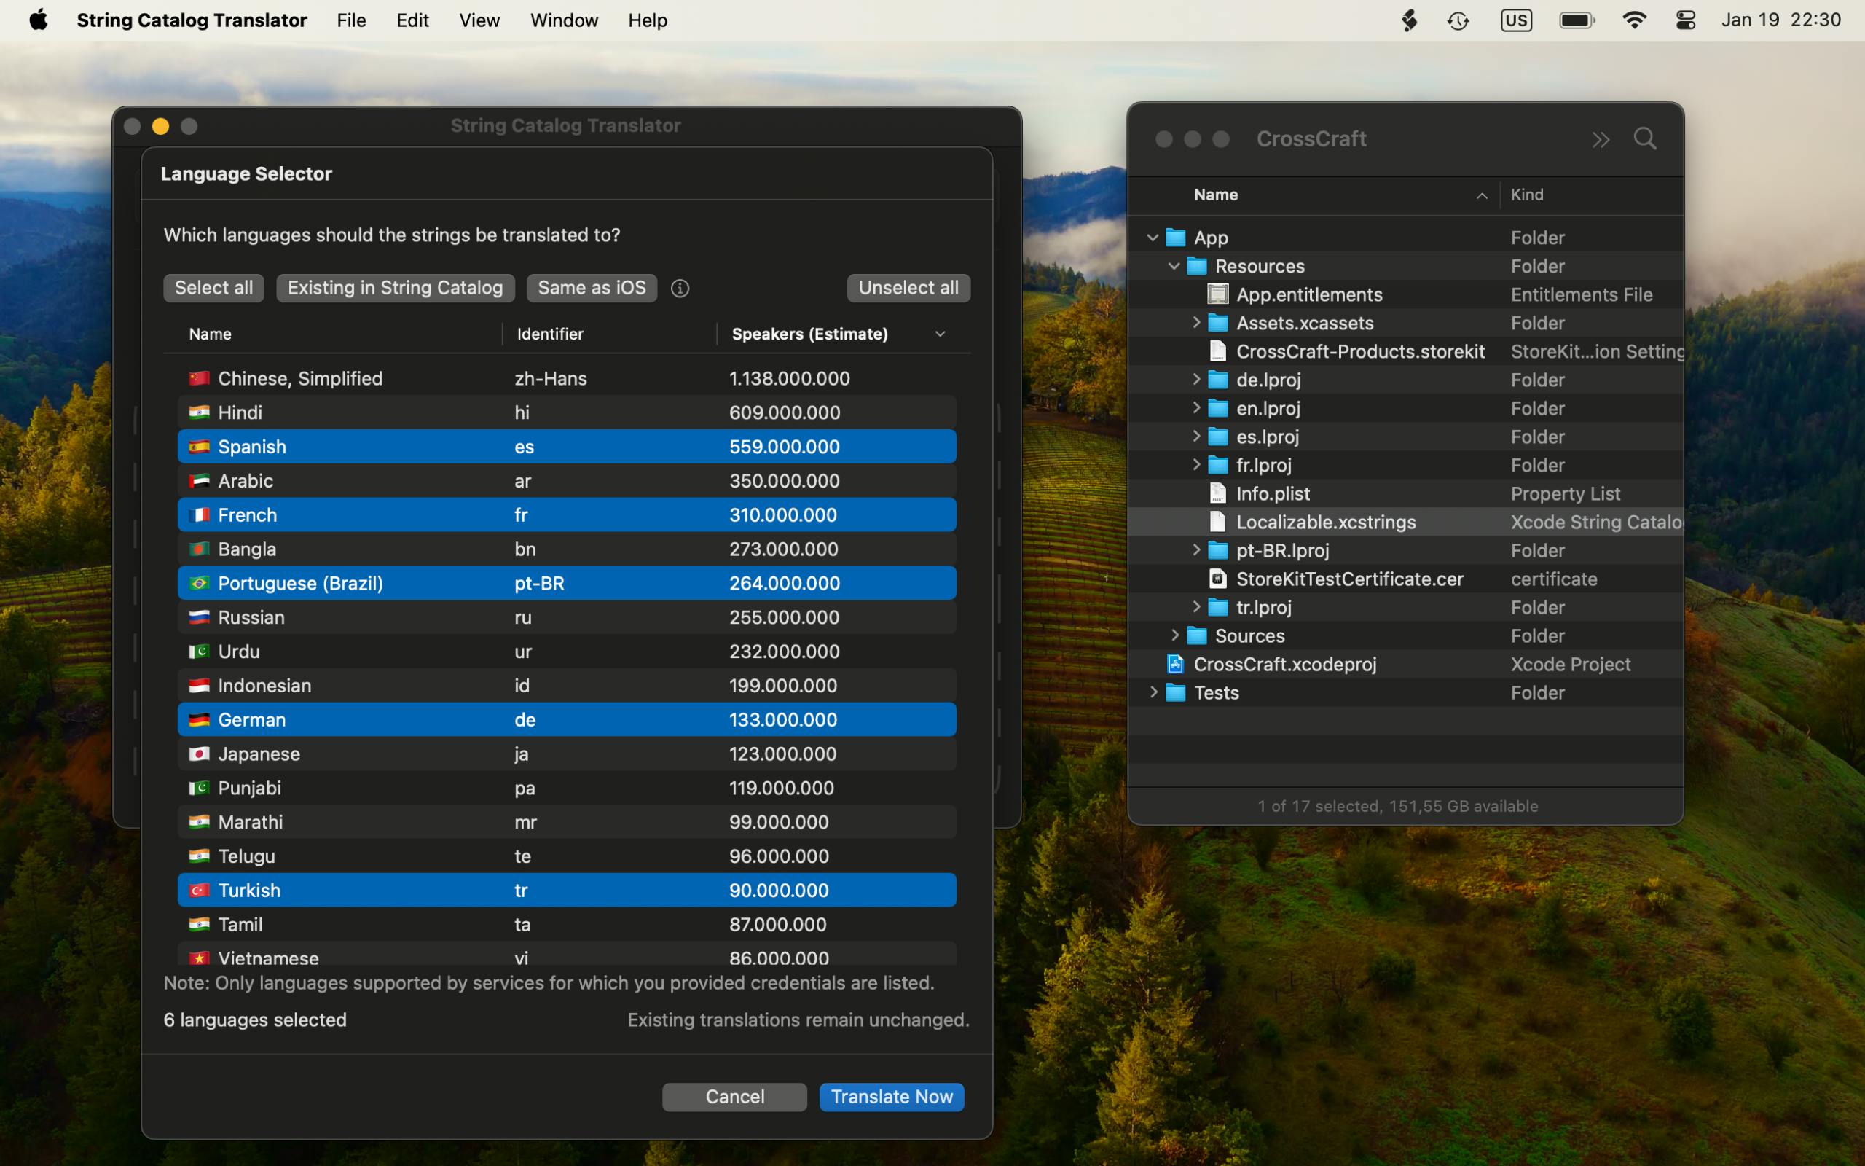The image size is (1865, 1166).
Task: Open the Window menu
Action: (x=563, y=20)
